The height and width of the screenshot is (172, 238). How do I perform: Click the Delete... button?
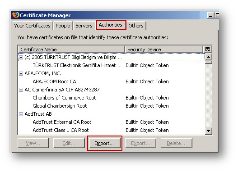pyautogui.click(x=176, y=143)
